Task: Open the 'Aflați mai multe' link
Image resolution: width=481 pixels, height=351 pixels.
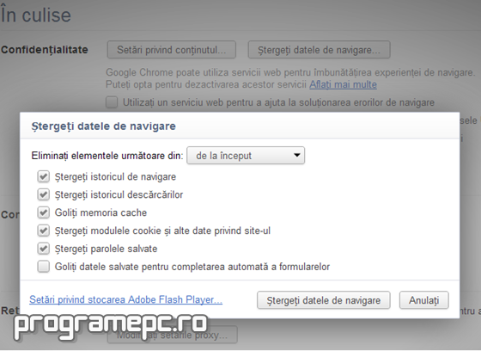Action: pyautogui.click(x=343, y=84)
